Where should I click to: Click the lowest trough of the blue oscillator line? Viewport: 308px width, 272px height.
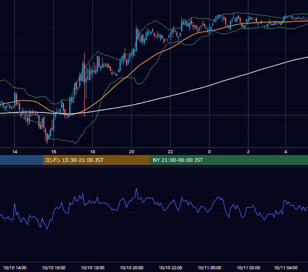47,229
